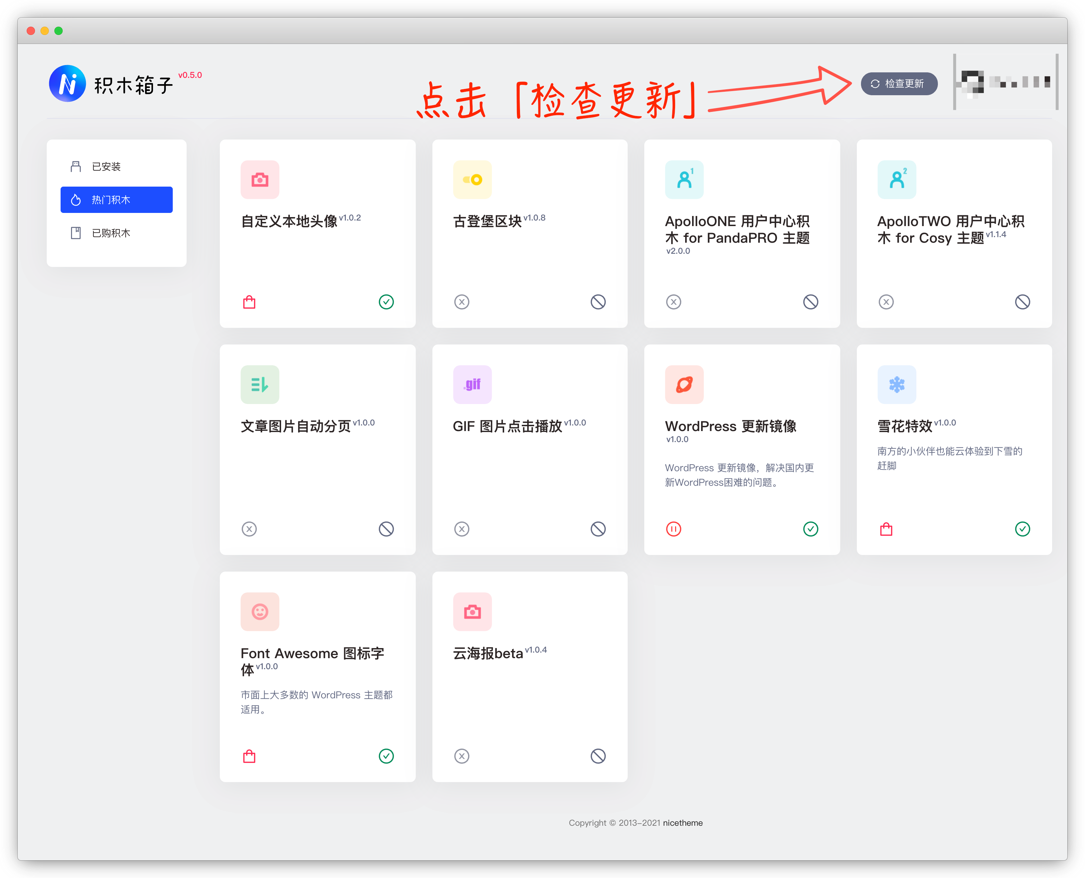Open the 云海报beta title

click(x=487, y=653)
